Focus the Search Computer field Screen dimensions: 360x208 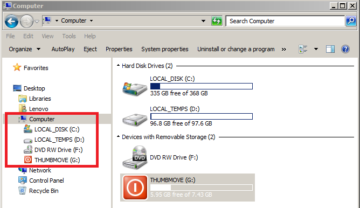[x=285, y=21]
